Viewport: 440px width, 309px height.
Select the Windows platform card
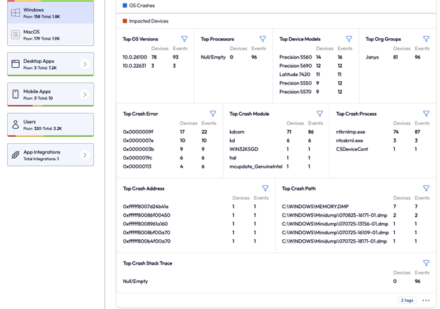pos(51,13)
